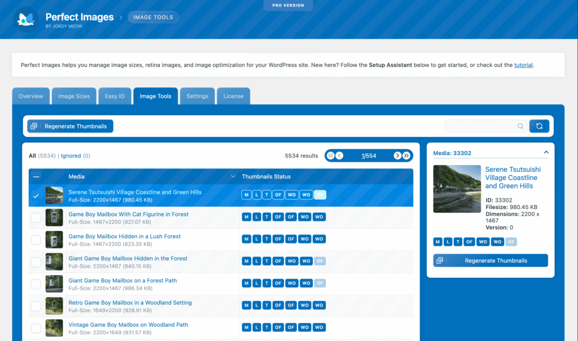Return to the first results page

[330, 155]
